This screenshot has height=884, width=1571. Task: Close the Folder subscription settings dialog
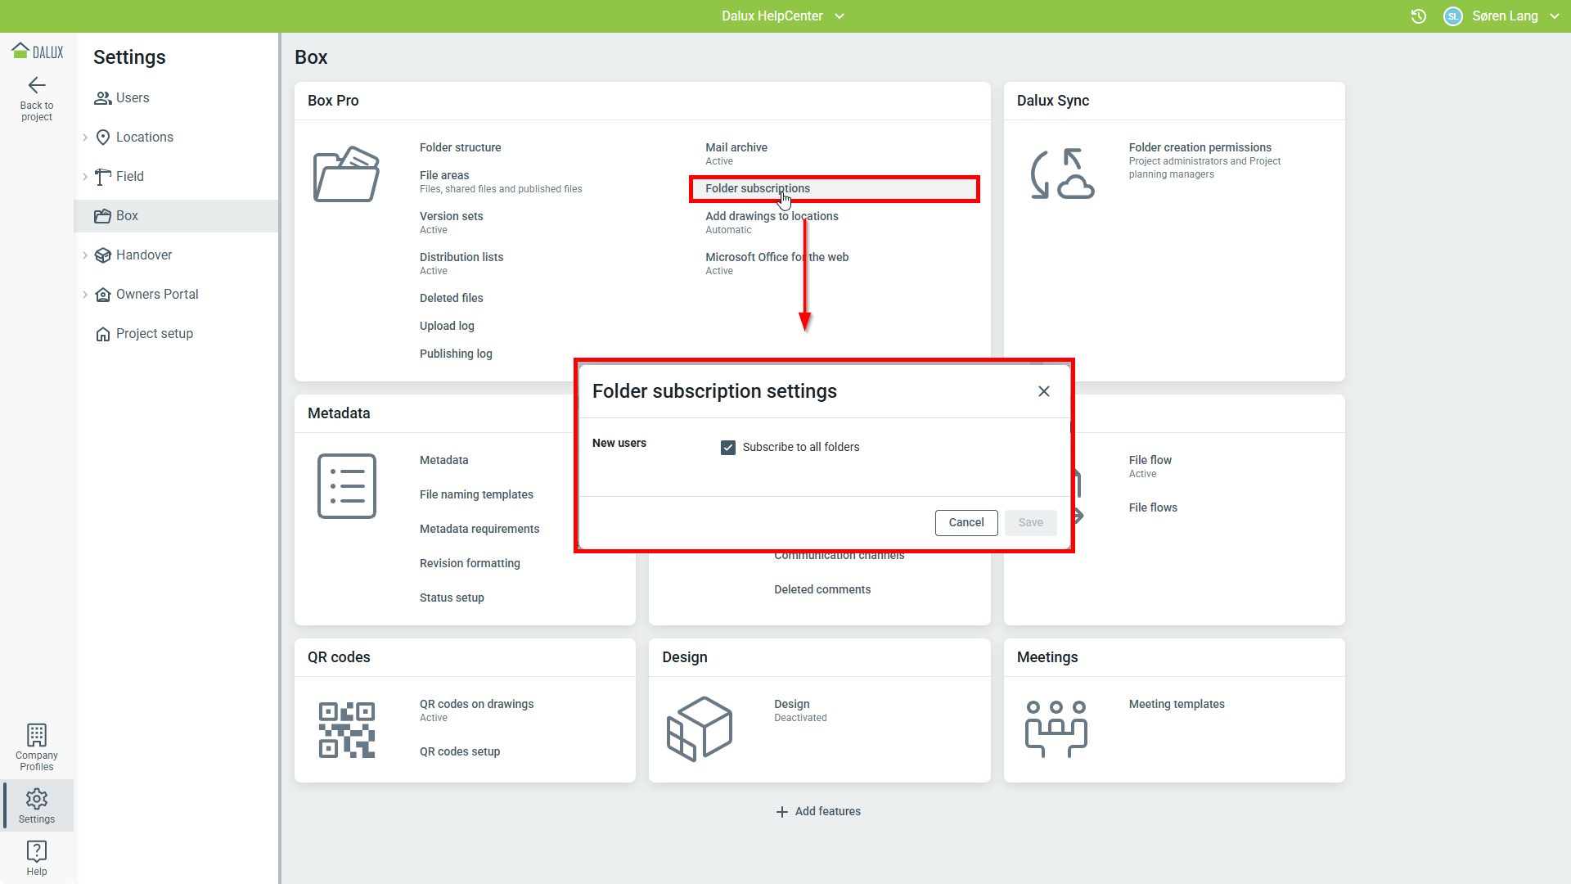click(1043, 391)
